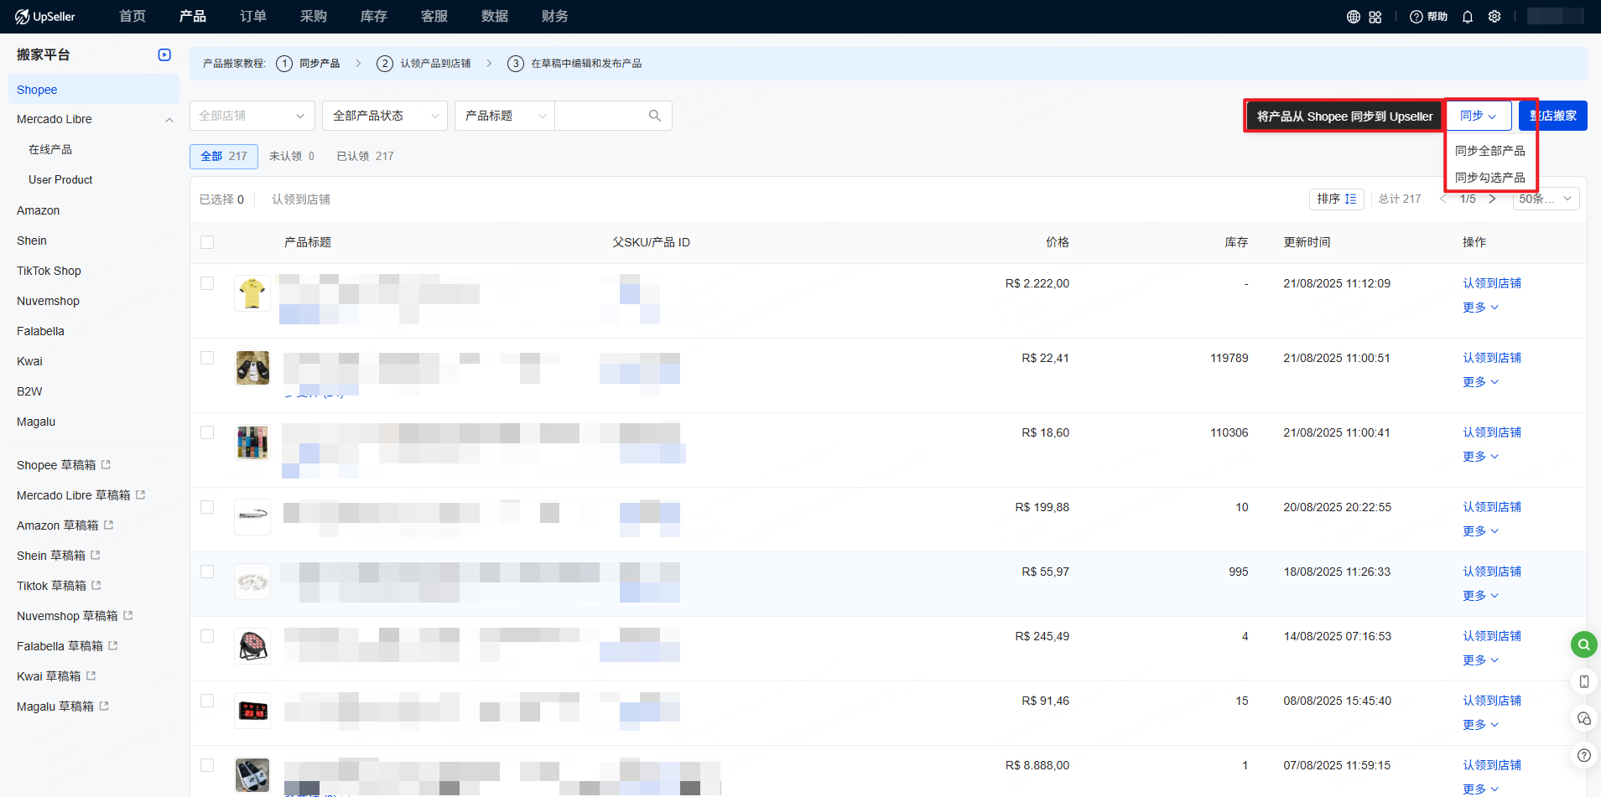Viewport: 1601px width, 797px height.
Task: Open the 订单 top menu
Action: point(253,17)
